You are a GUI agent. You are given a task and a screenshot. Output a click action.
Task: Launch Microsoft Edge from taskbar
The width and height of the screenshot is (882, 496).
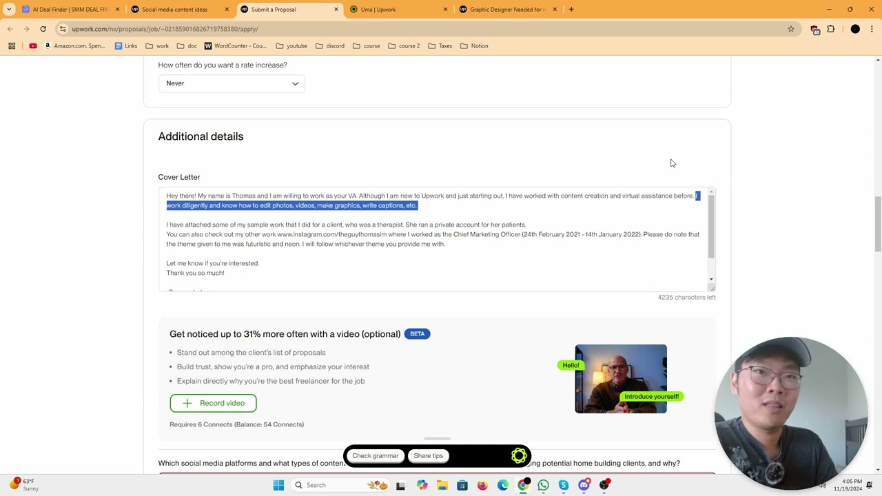click(x=503, y=485)
